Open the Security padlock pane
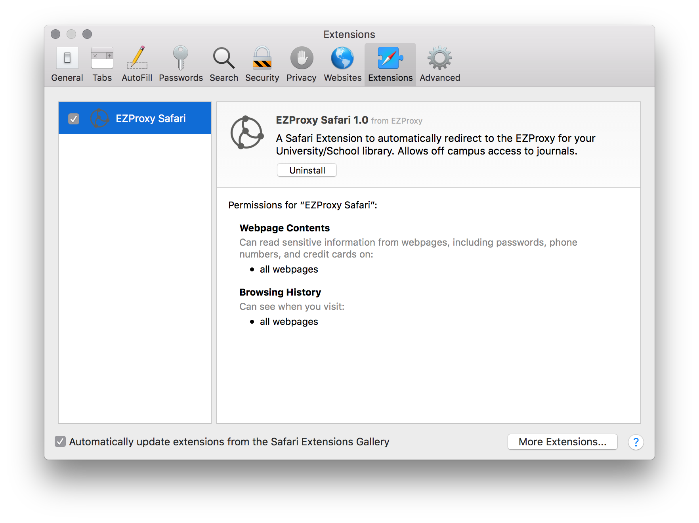The image size is (699, 523). tap(262, 65)
